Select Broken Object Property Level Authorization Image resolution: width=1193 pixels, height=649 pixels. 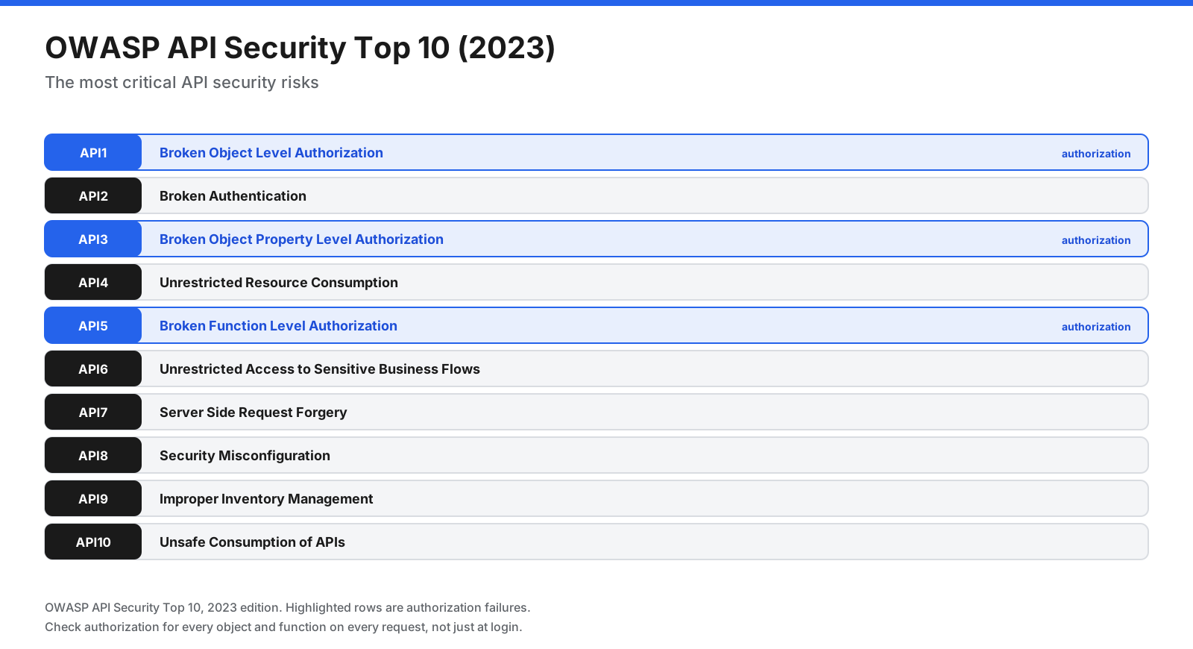click(301, 239)
